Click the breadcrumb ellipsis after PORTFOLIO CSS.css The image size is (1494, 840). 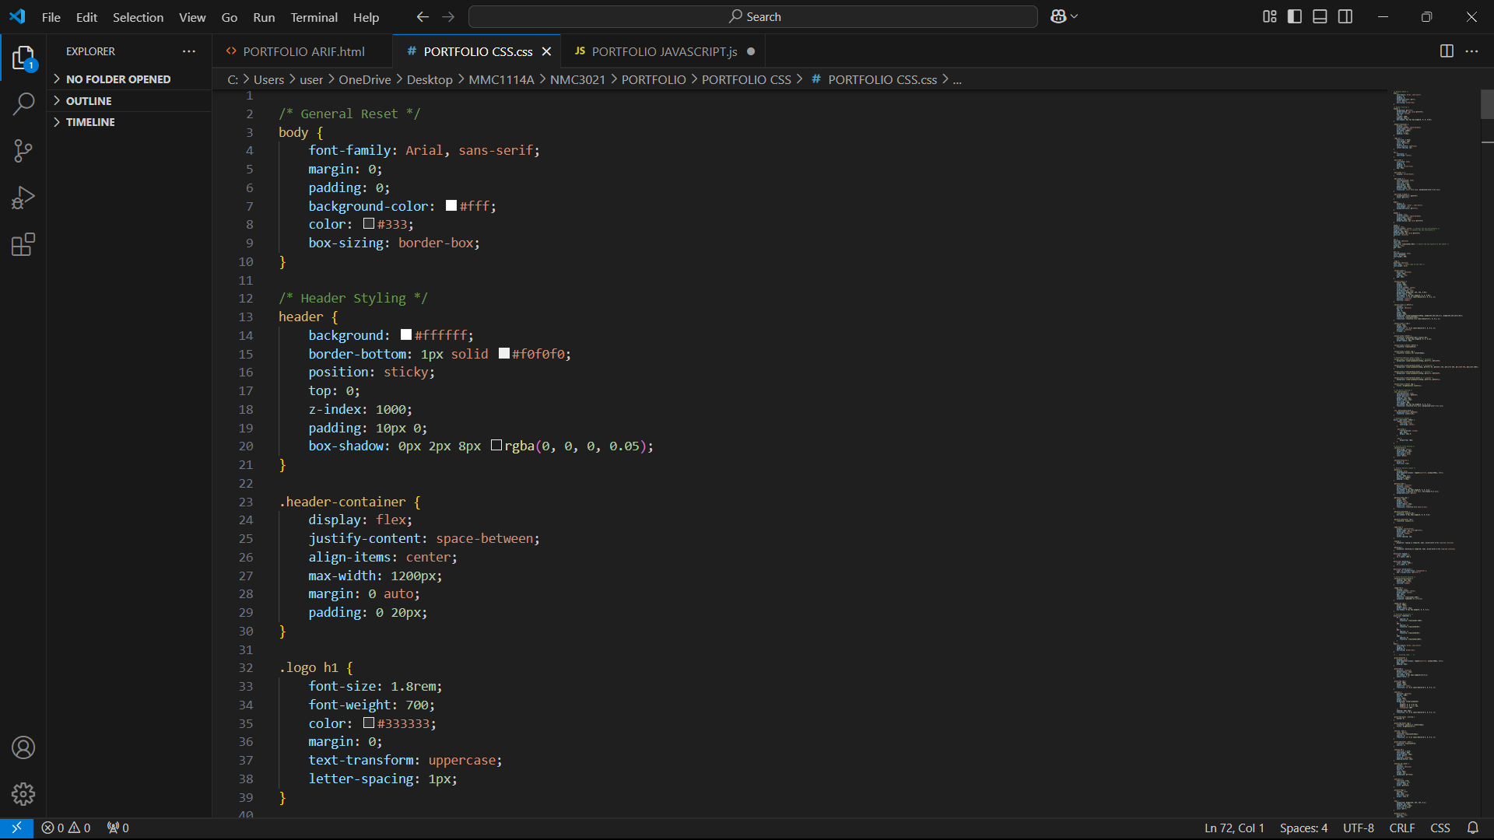pyautogui.click(x=957, y=79)
